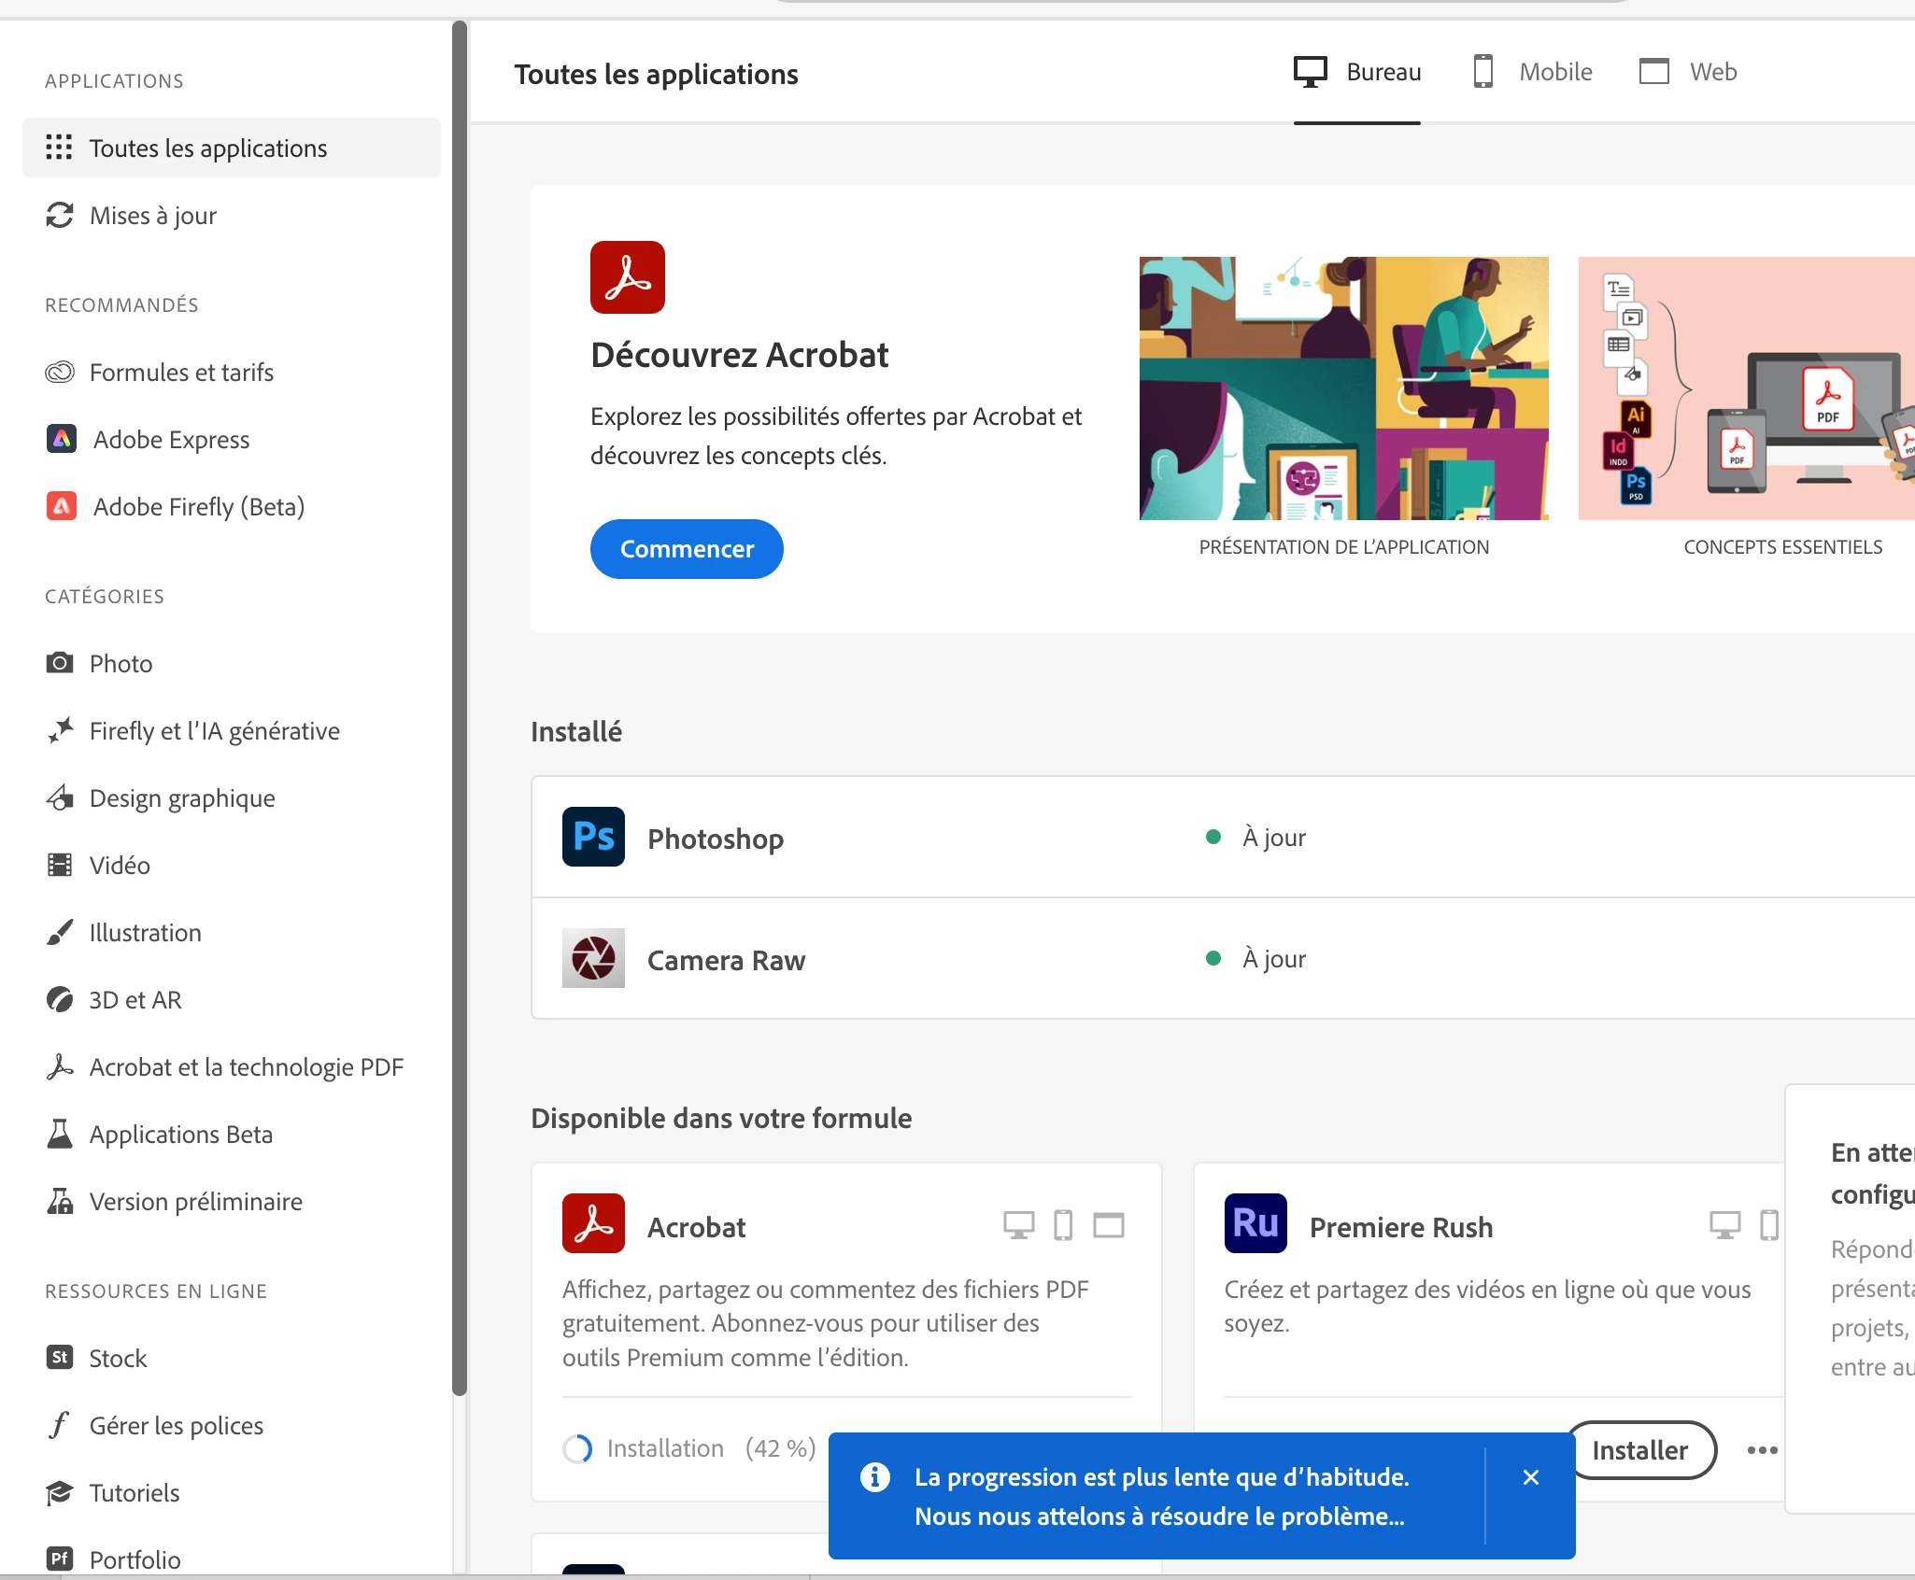
Task: Open Présentation de l'application thumbnail
Action: 1343,388
